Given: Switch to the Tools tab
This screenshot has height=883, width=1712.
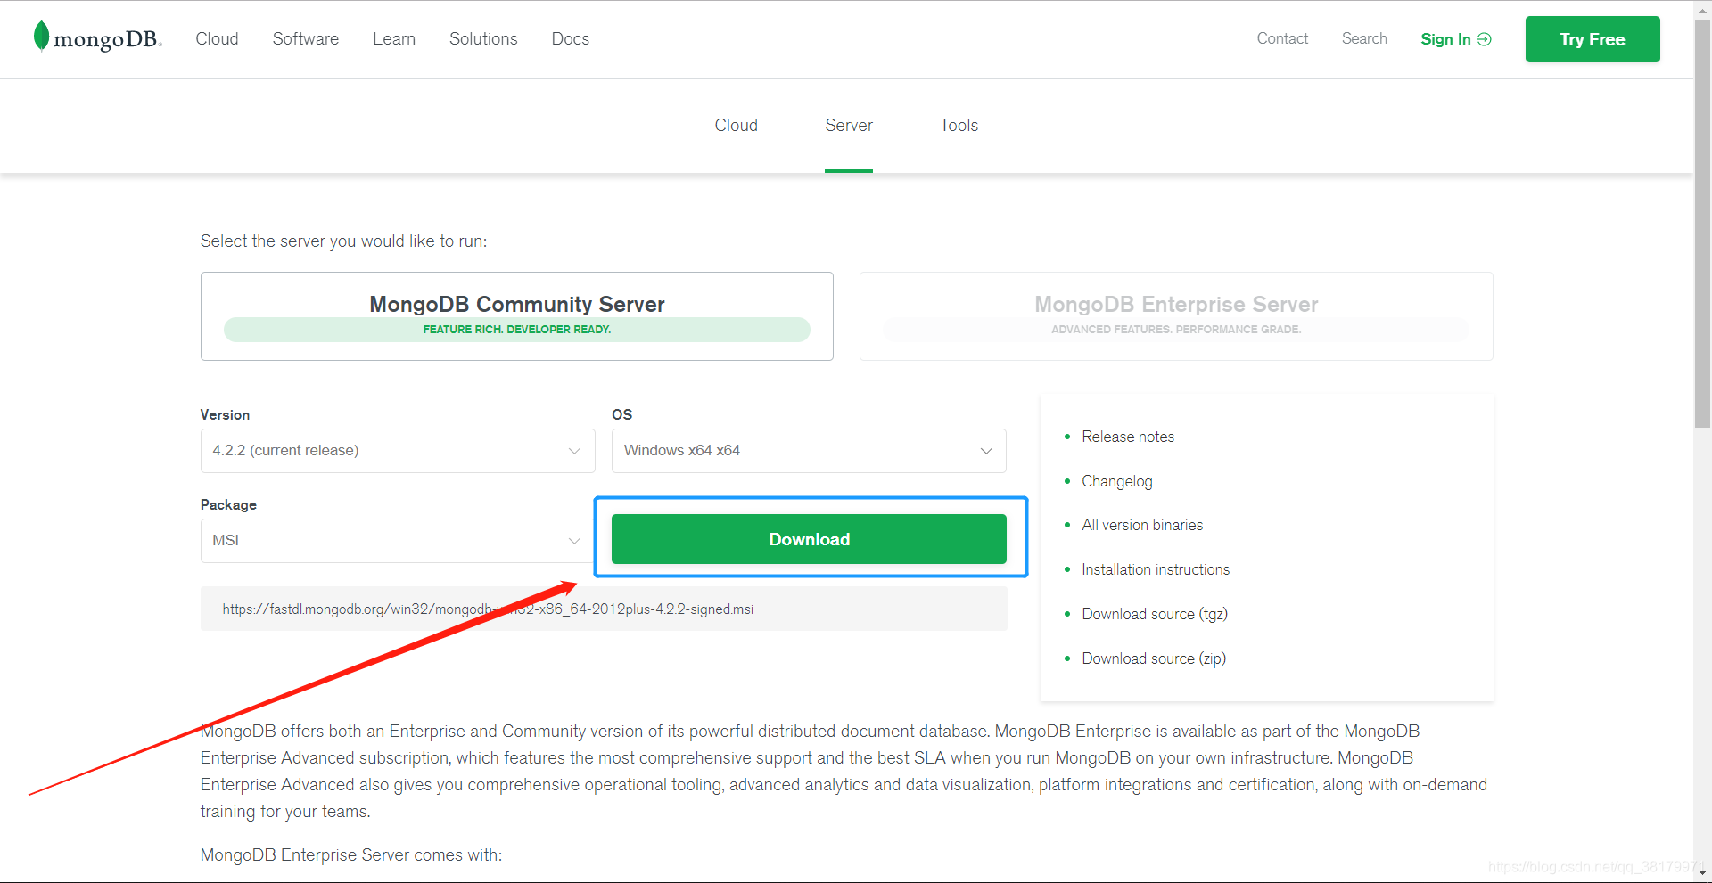Looking at the screenshot, I should 958,125.
